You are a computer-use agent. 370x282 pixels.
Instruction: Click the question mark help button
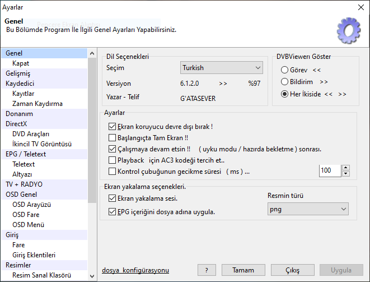point(207,270)
